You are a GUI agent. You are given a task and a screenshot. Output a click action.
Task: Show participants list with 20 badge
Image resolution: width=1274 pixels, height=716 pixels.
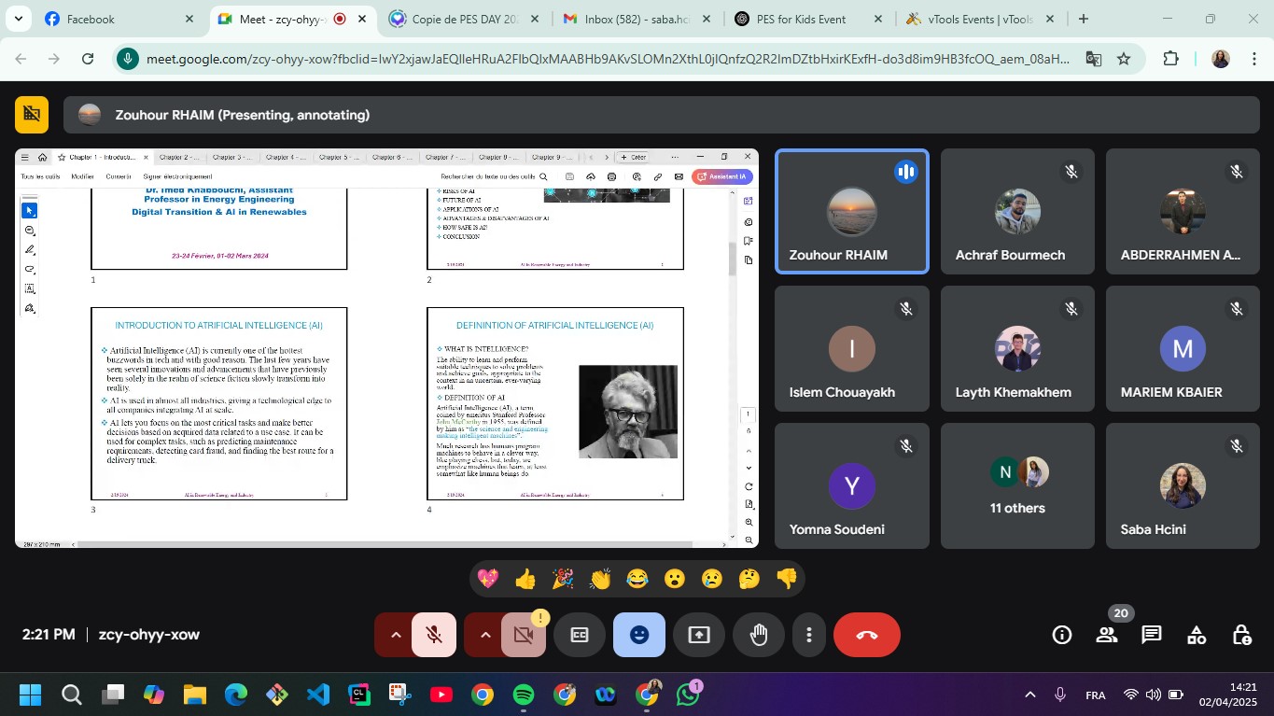(x=1107, y=635)
